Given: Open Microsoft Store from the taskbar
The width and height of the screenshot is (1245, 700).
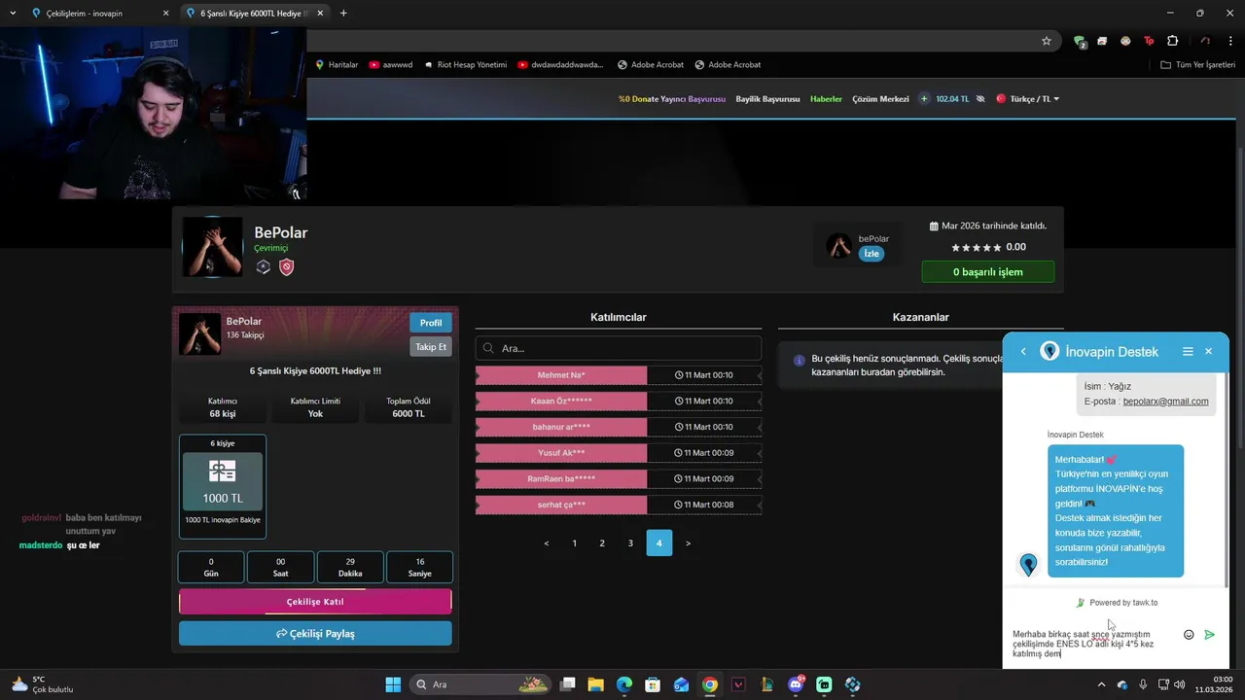Looking at the screenshot, I should click(x=653, y=684).
